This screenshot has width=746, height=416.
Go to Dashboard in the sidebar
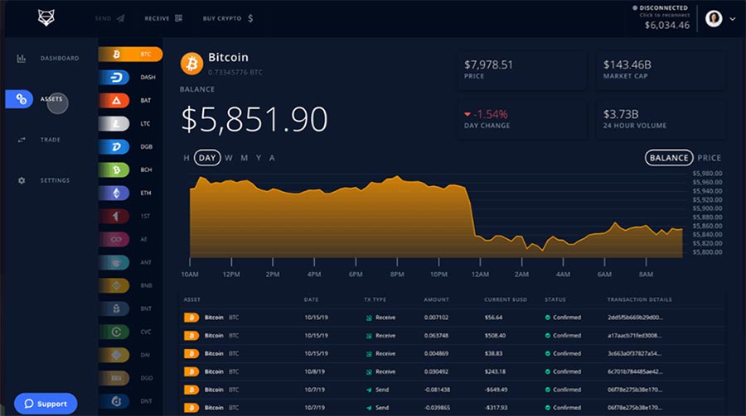(60, 59)
